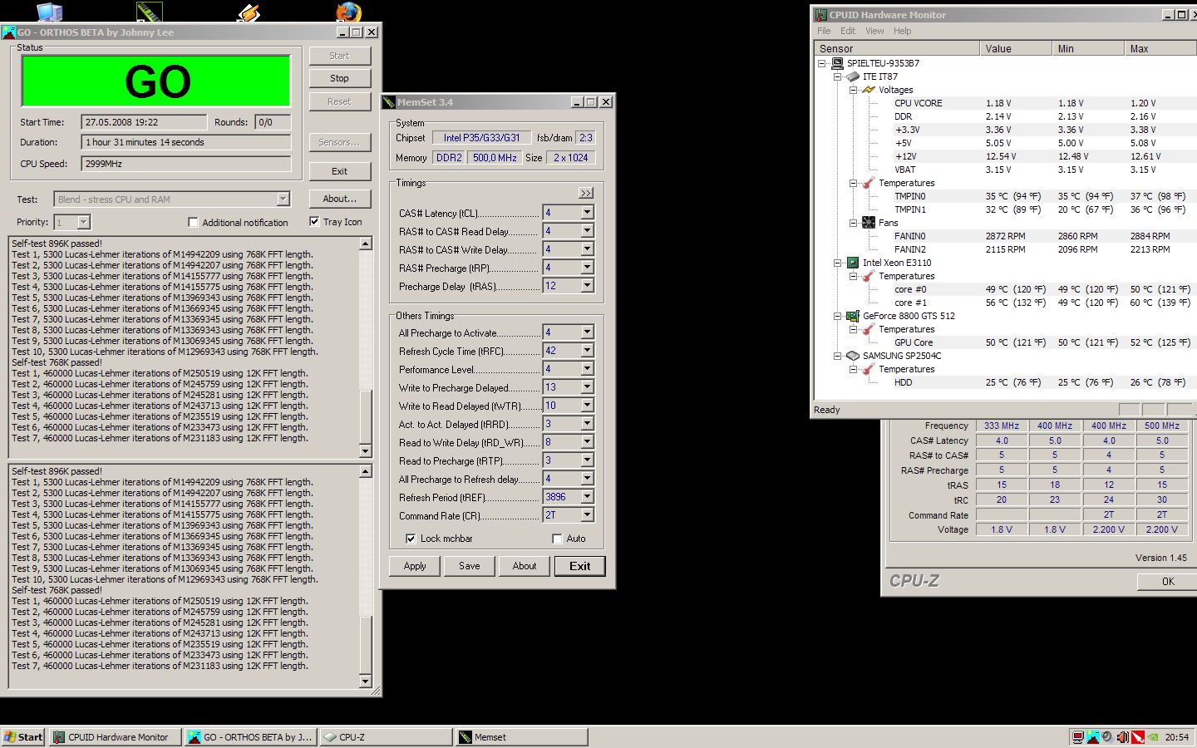Click Sensor column header
The height and width of the screenshot is (748, 1197).
pos(896,48)
